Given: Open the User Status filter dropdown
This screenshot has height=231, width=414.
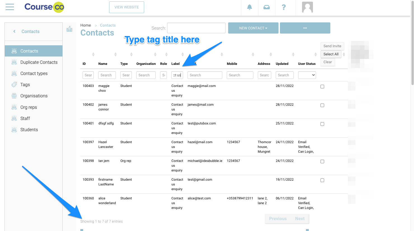Looking at the screenshot, I should 307,75.
